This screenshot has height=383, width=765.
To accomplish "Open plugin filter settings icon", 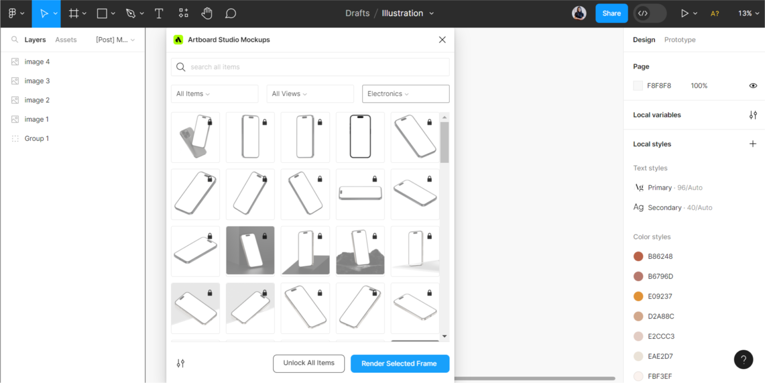I will tap(180, 364).
